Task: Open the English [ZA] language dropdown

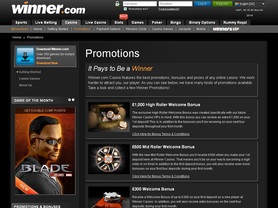Action: point(250,4)
